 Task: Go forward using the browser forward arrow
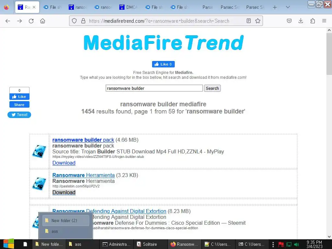[19, 21]
